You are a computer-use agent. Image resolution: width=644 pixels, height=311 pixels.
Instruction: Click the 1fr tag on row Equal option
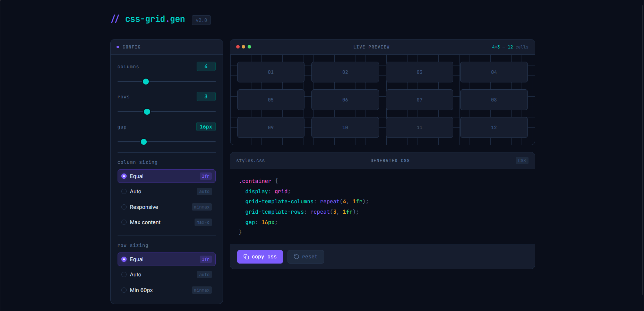[x=206, y=259]
